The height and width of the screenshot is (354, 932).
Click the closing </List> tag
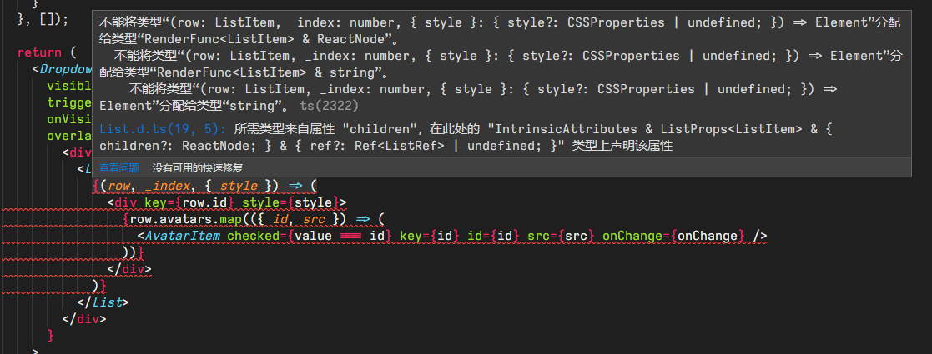click(103, 302)
